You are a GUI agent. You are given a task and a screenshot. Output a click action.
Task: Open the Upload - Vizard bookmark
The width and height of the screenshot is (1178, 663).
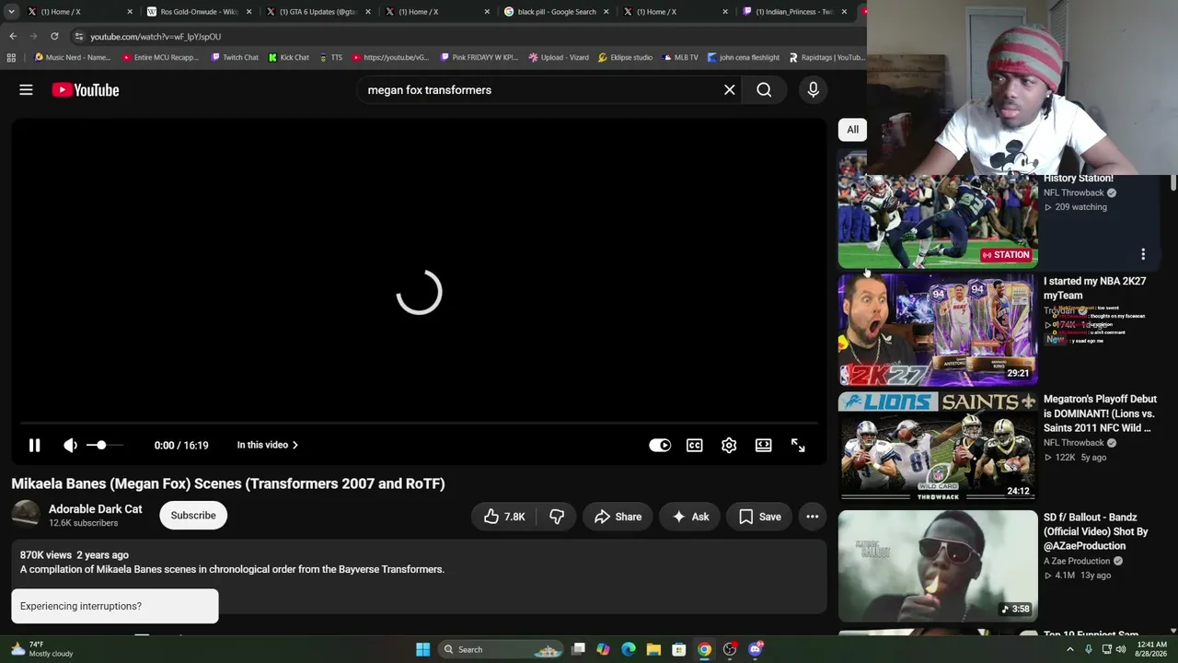coord(559,57)
